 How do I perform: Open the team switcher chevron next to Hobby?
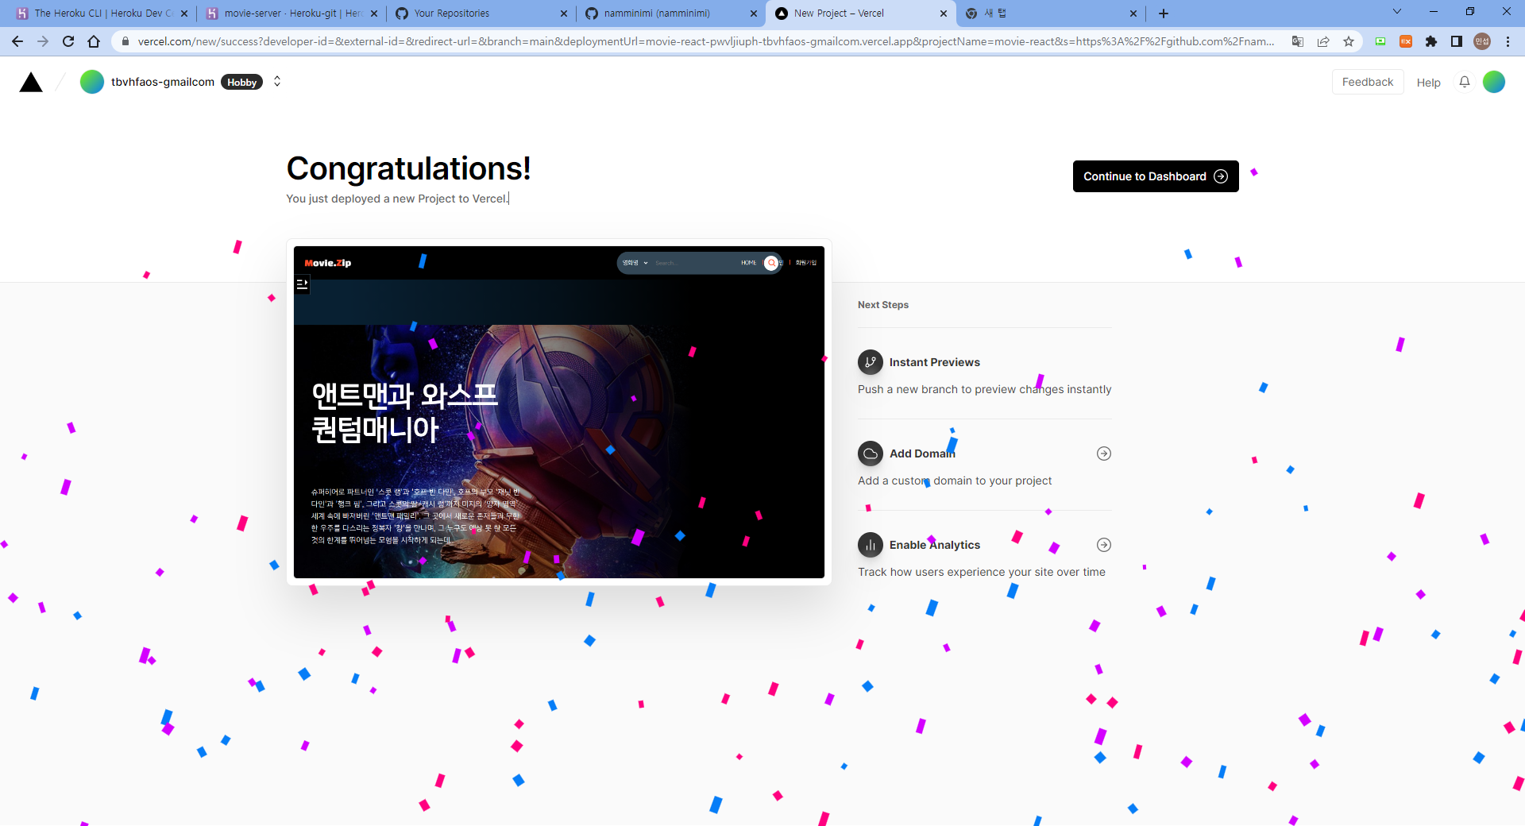(x=277, y=82)
